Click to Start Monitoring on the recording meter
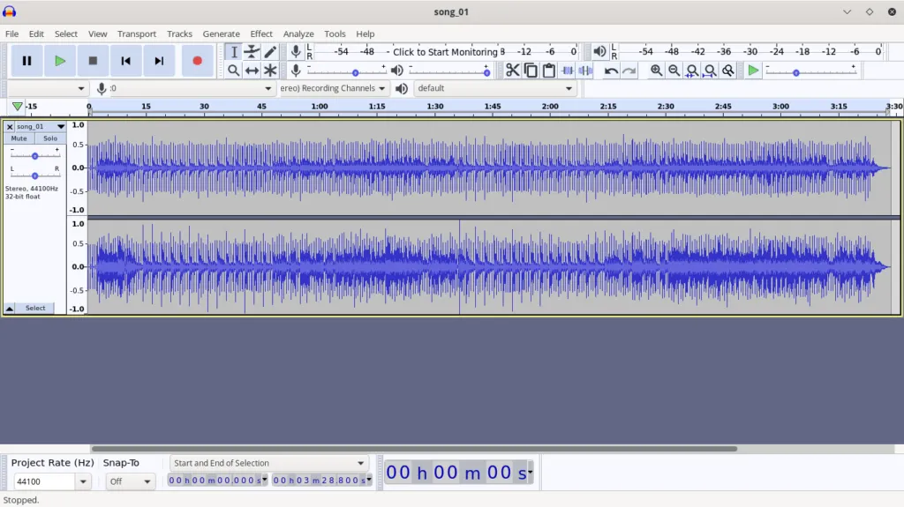Image resolution: width=904 pixels, height=507 pixels. click(x=445, y=52)
